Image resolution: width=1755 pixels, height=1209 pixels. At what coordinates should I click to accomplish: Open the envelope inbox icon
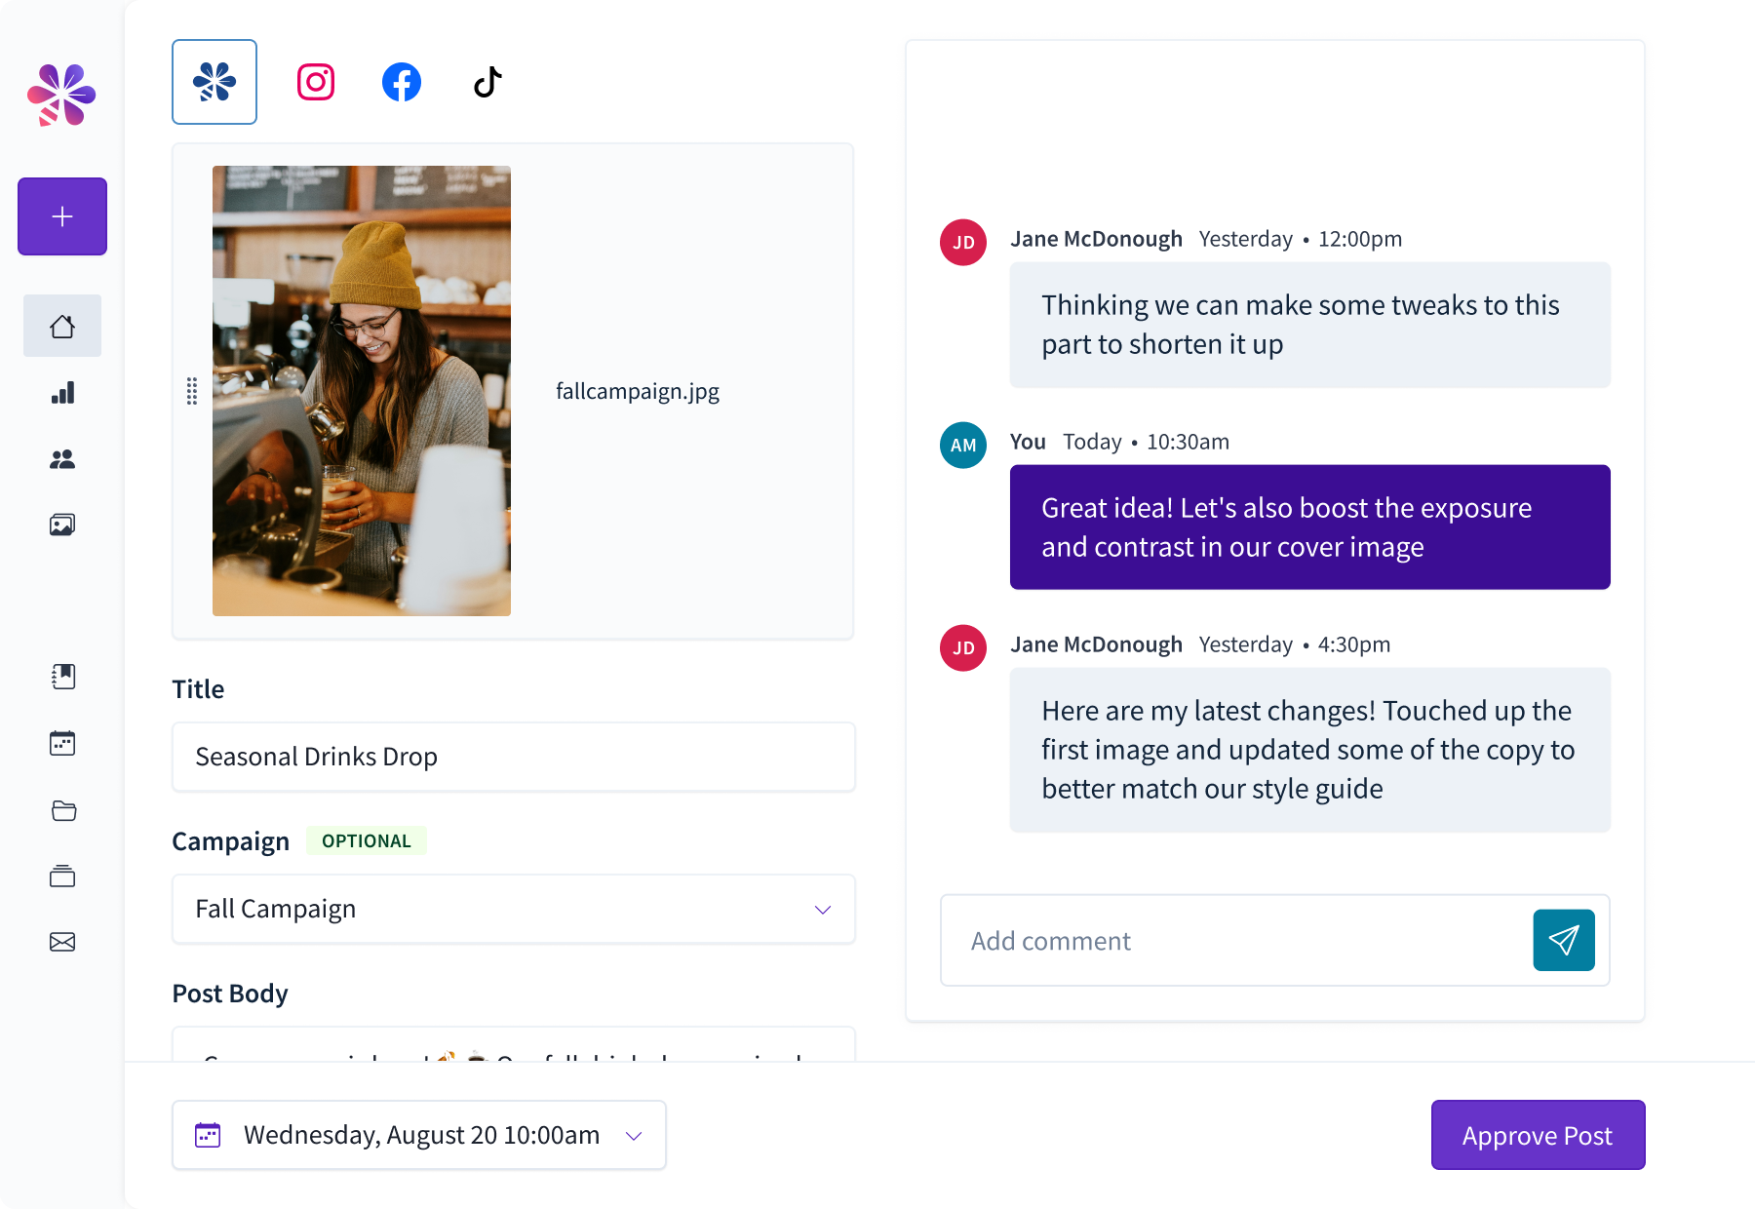click(62, 942)
